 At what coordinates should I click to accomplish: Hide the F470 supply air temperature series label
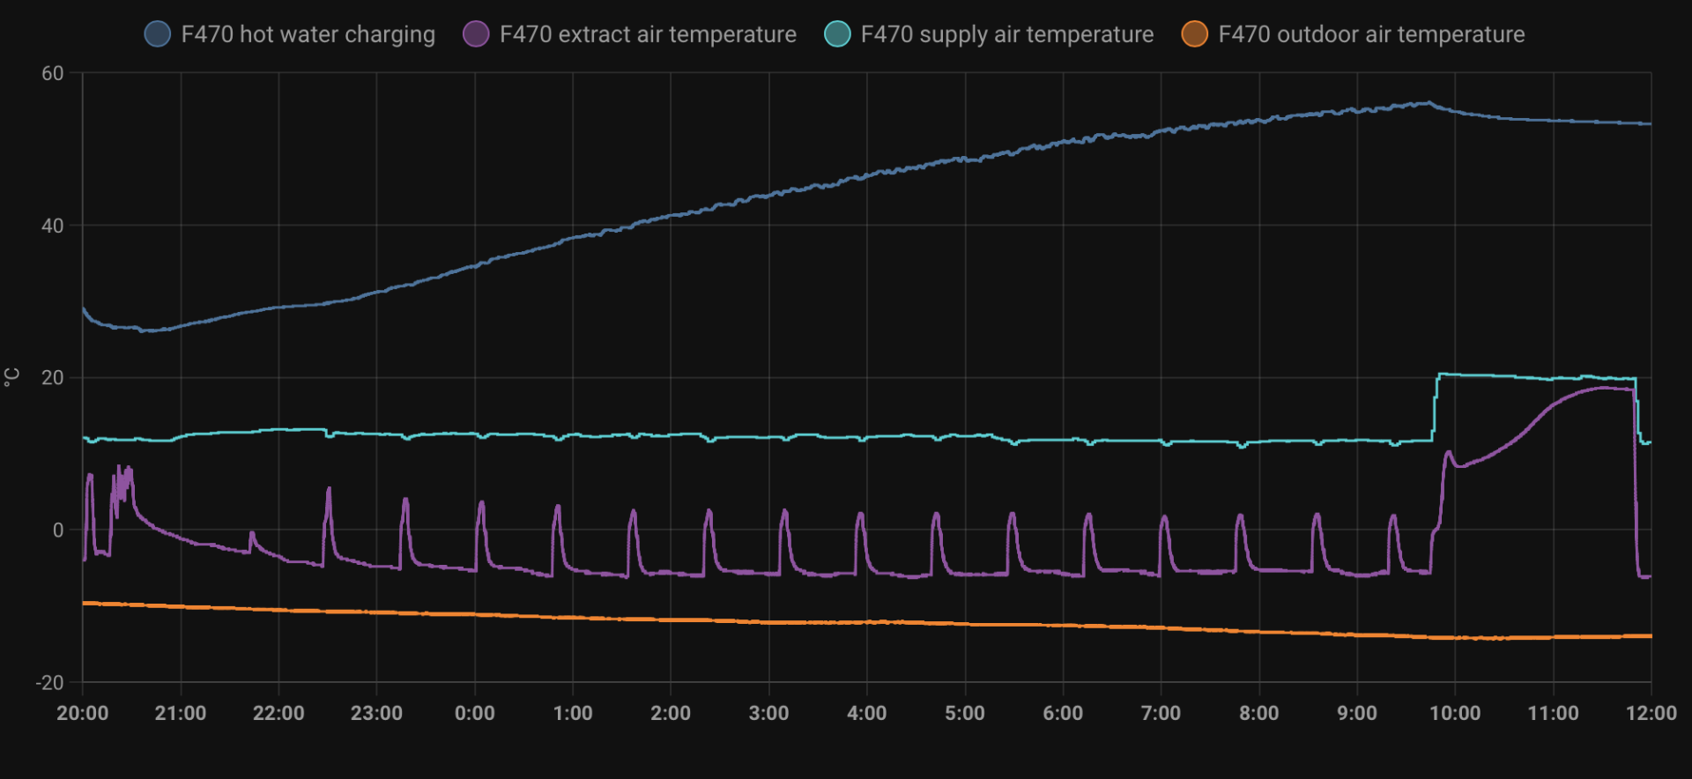coord(1006,34)
